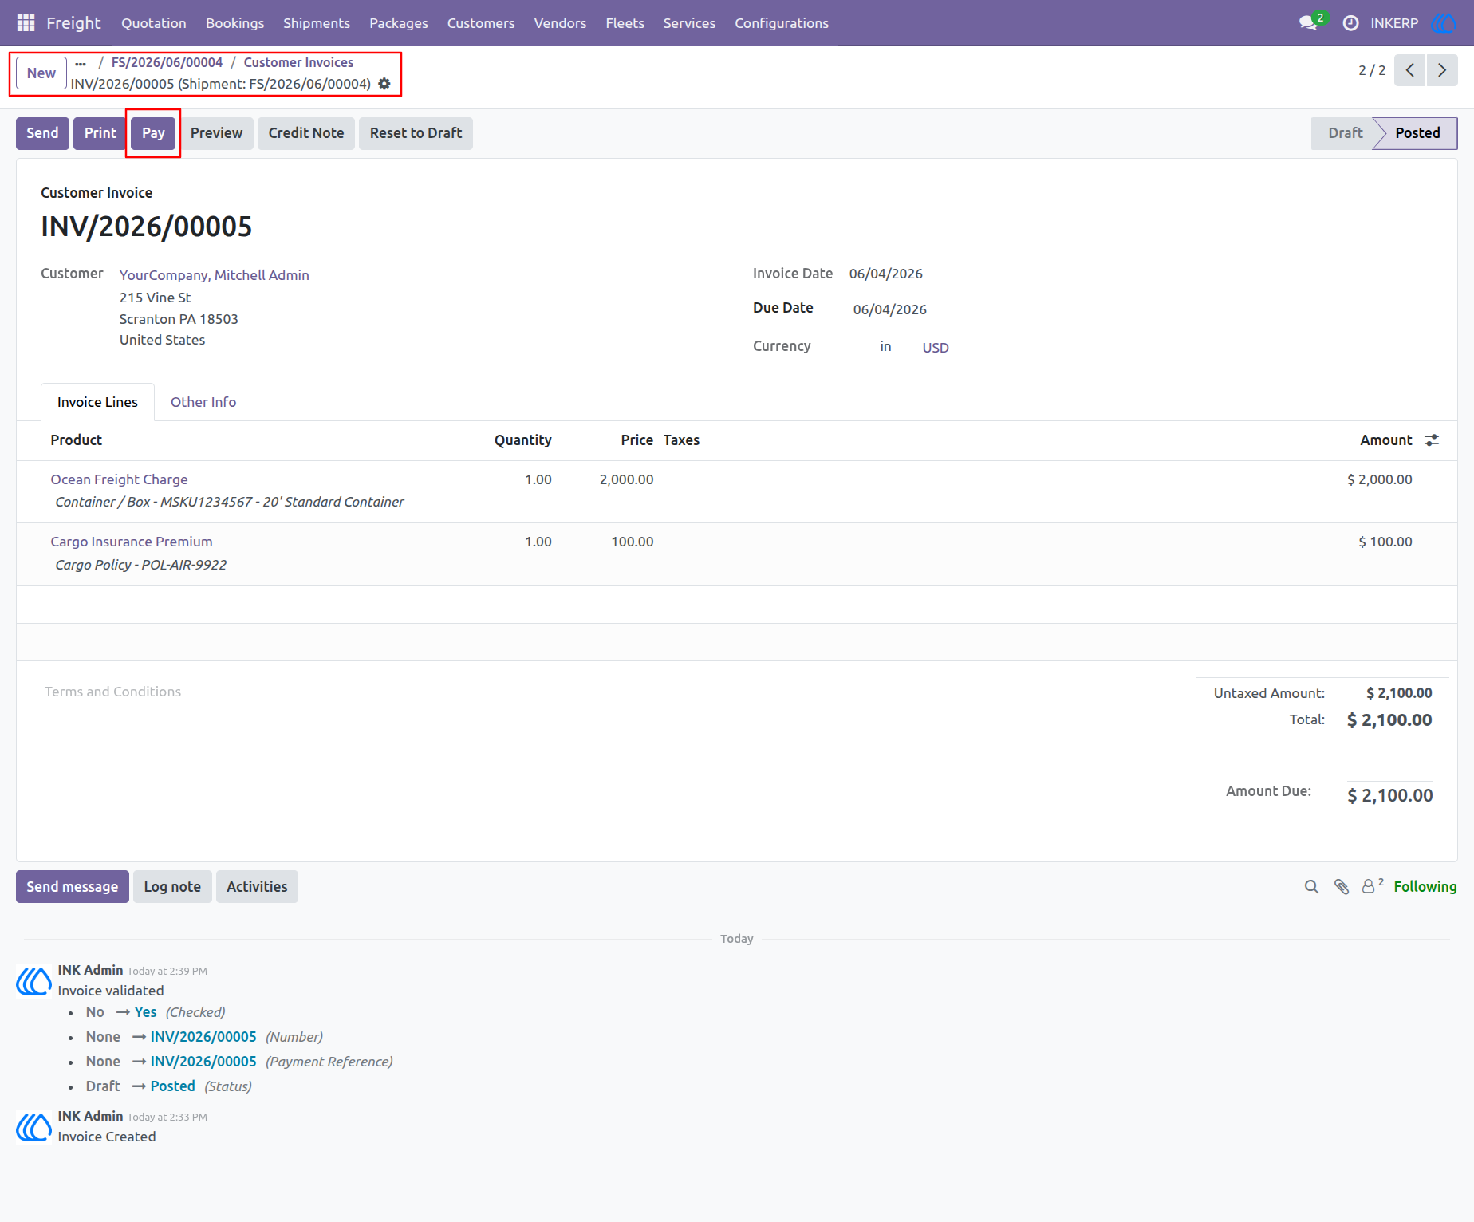The image size is (1474, 1222).
Task: Open the Shipments menu
Action: click(317, 23)
